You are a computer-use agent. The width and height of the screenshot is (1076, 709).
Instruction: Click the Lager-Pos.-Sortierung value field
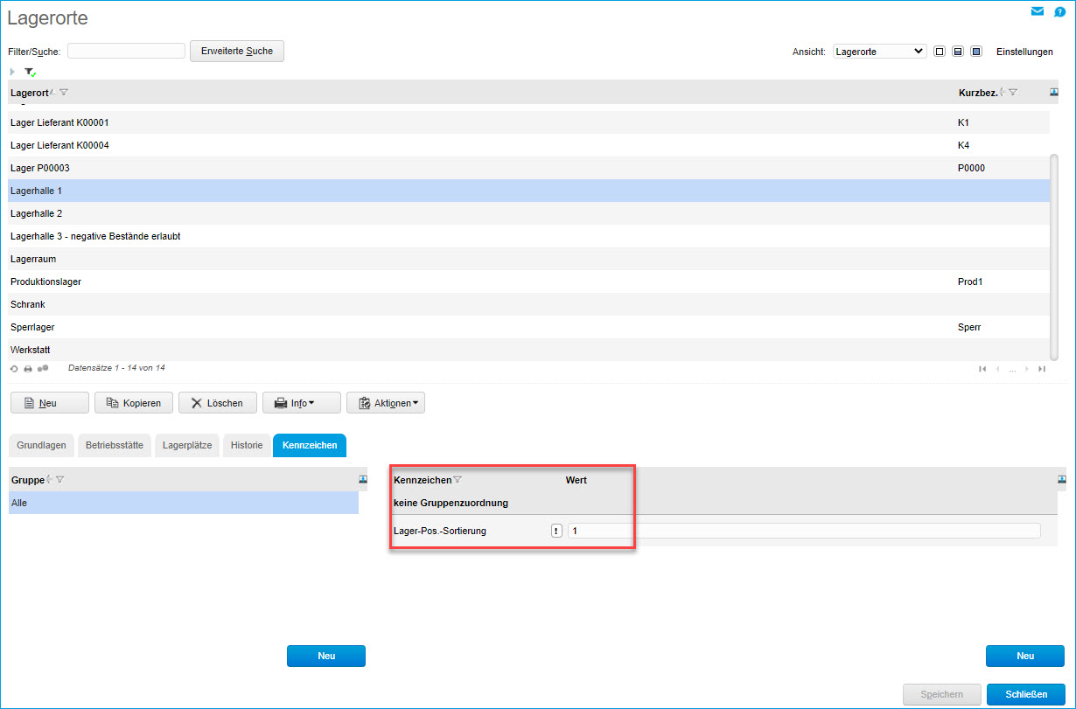[804, 531]
